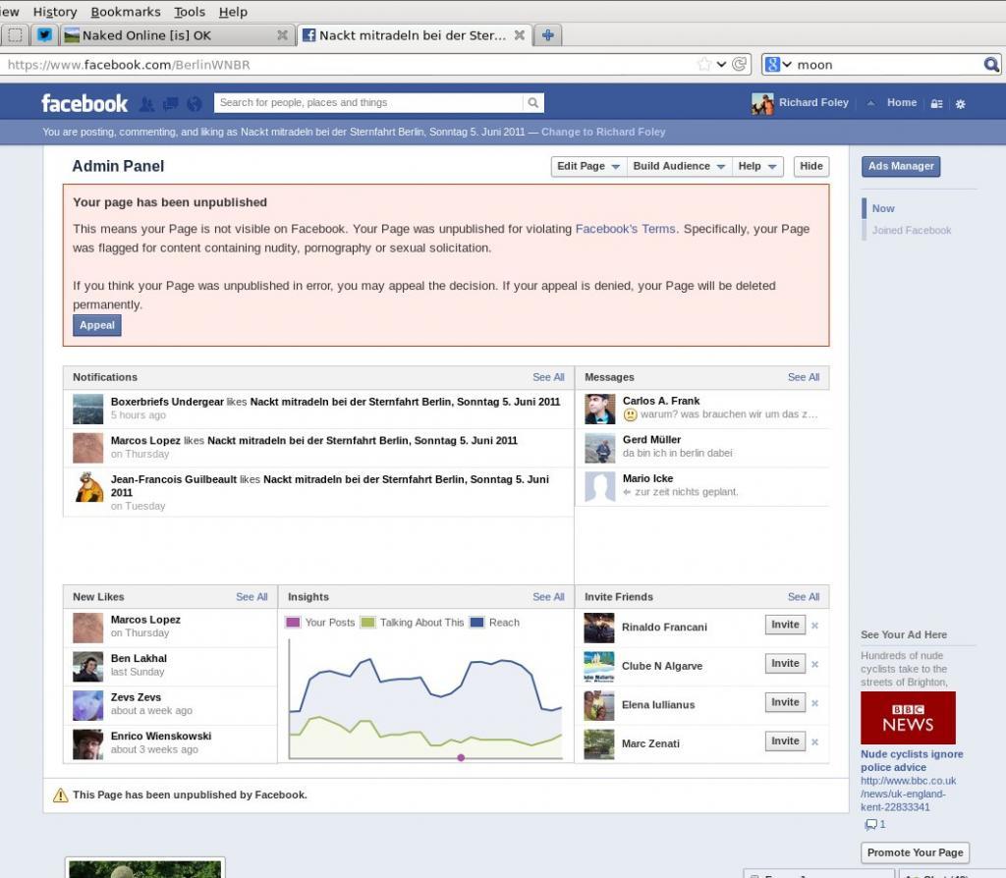1006x878 pixels.
Task: See All messages
Action: (x=804, y=377)
